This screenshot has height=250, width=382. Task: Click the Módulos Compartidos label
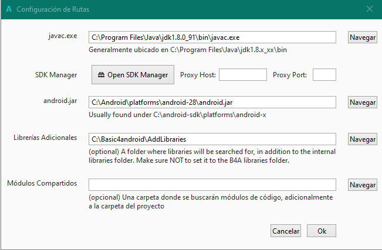[42, 183]
